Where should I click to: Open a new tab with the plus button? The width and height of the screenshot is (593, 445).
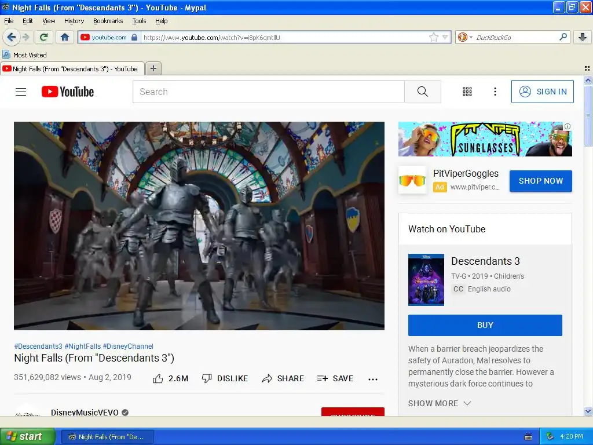tap(153, 68)
